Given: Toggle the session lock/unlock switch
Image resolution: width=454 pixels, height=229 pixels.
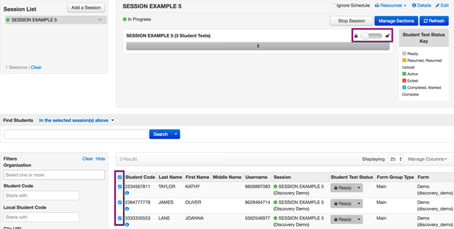Looking at the screenshot, I should 372,36.
